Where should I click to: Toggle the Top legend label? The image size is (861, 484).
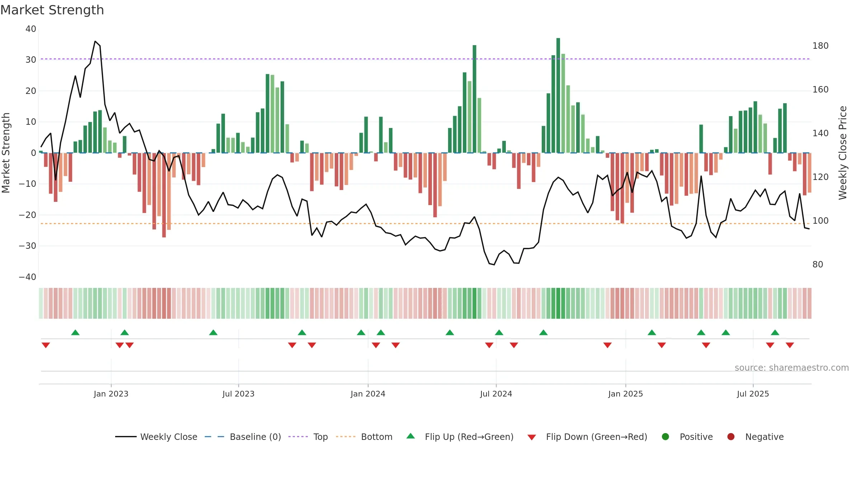320,437
